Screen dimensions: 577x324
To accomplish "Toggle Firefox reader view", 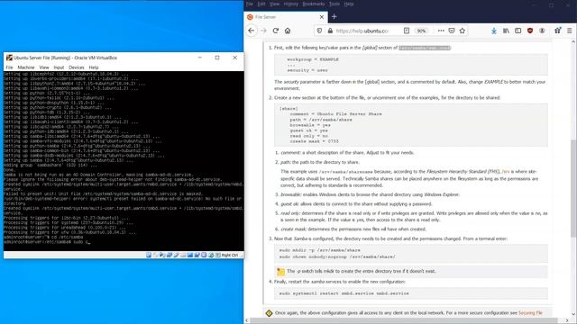I will point(407,31).
